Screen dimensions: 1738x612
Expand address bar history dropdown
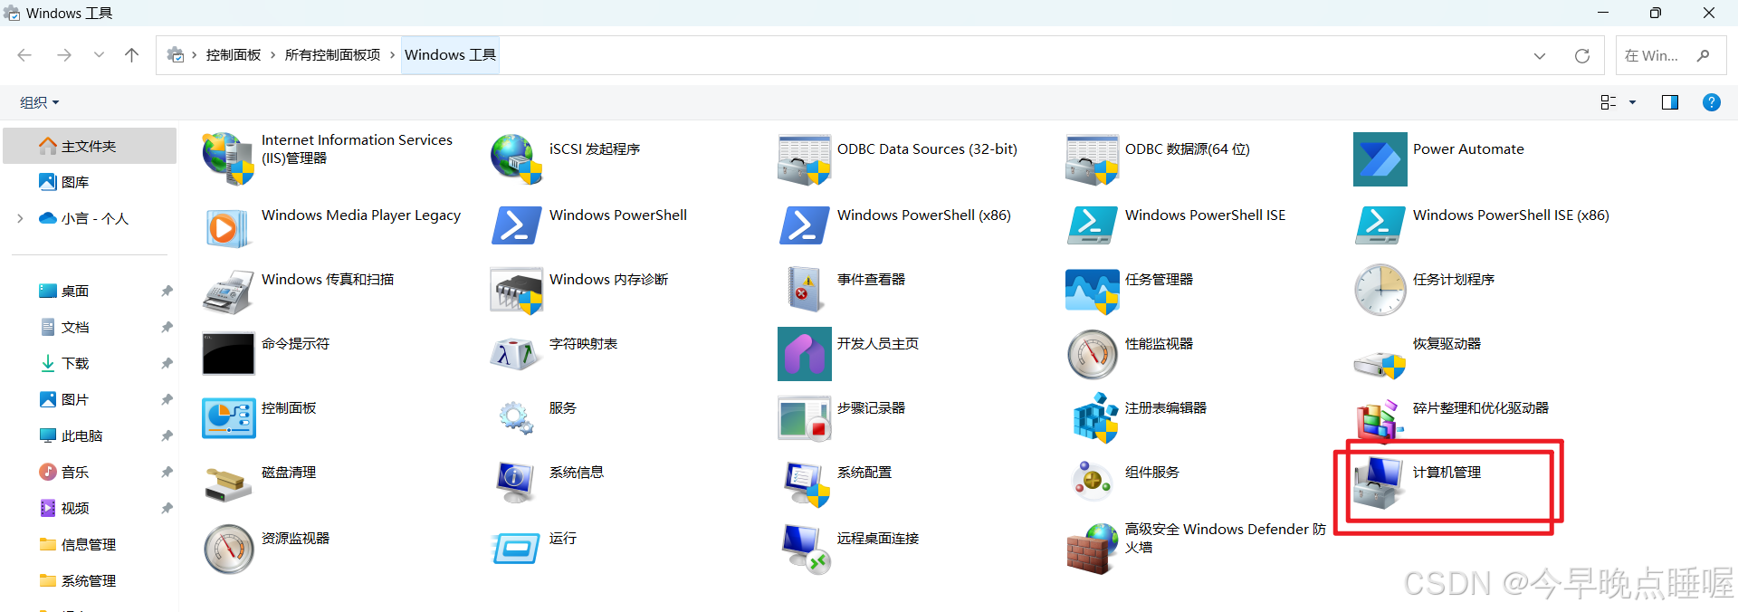pyautogui.click(x=1540, y=55)
